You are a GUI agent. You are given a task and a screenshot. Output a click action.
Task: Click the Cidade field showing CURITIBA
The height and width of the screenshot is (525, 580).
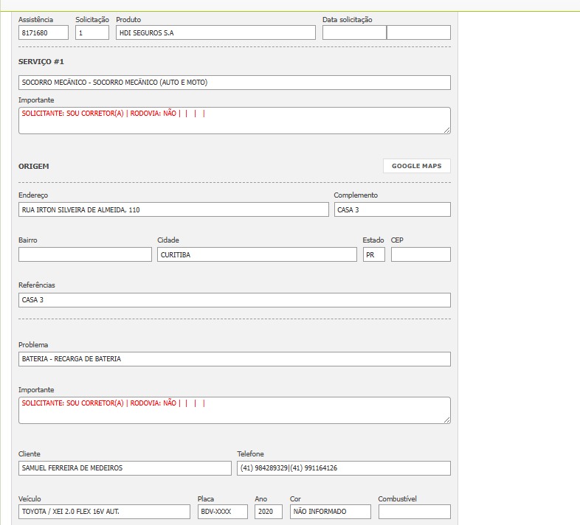[x=257, y=254]
